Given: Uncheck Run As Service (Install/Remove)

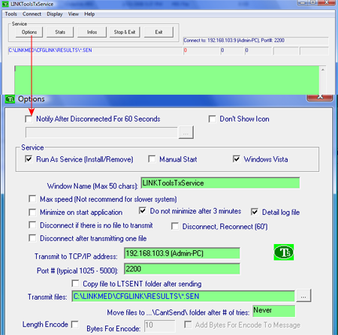Looking at the screenshot, I should click(x=29, y=159).
